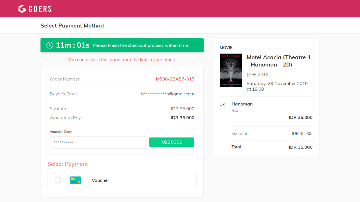The width and height of the screenshot is (360, 202).
Task: Click the Total amount in order summary
Action: point(300,147)
